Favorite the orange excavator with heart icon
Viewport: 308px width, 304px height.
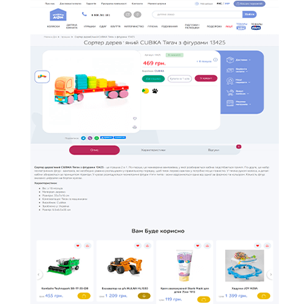coord(138,246)
